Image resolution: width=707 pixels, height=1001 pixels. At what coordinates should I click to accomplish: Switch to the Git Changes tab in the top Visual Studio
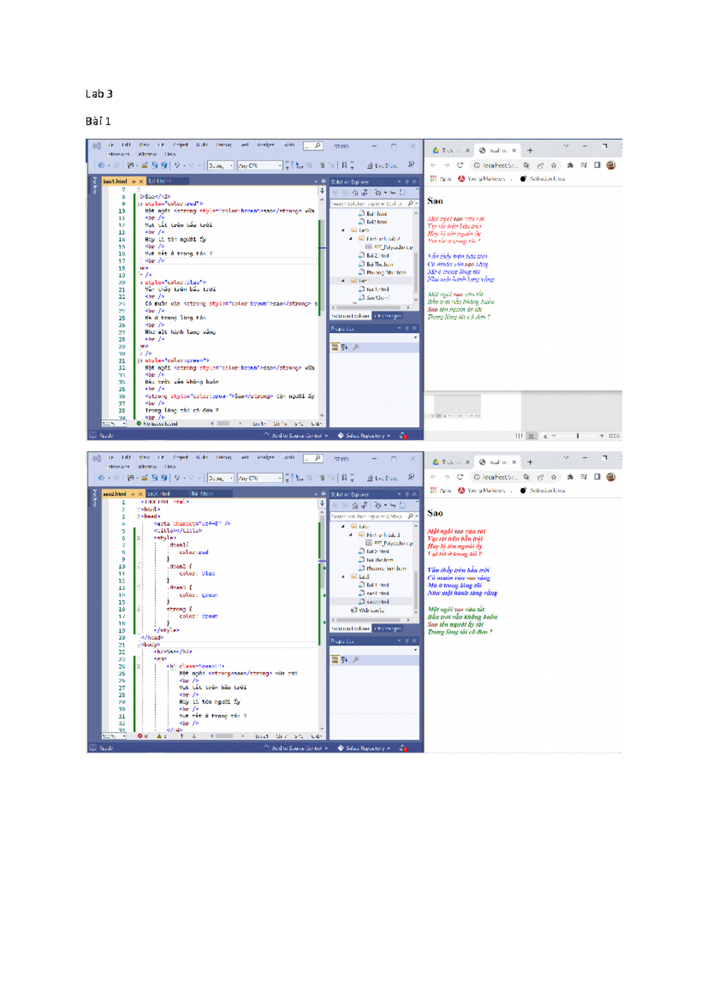point(388,316)
